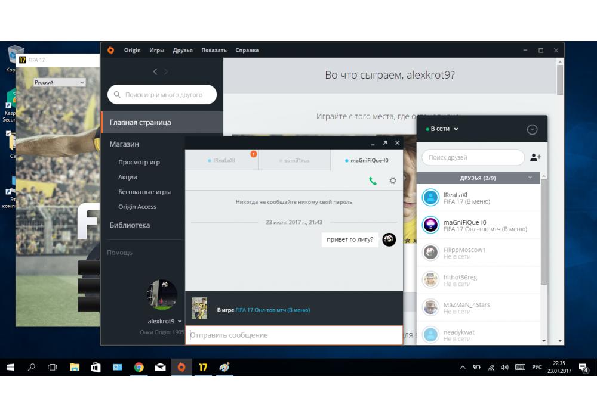Viewport: 597px width, 417px height.
Task: Go to Главная страница
Action: tap(162, 122)
